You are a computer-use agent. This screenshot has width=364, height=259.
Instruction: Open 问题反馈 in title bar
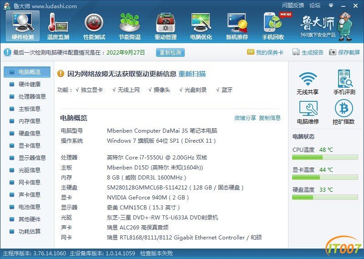293,5
